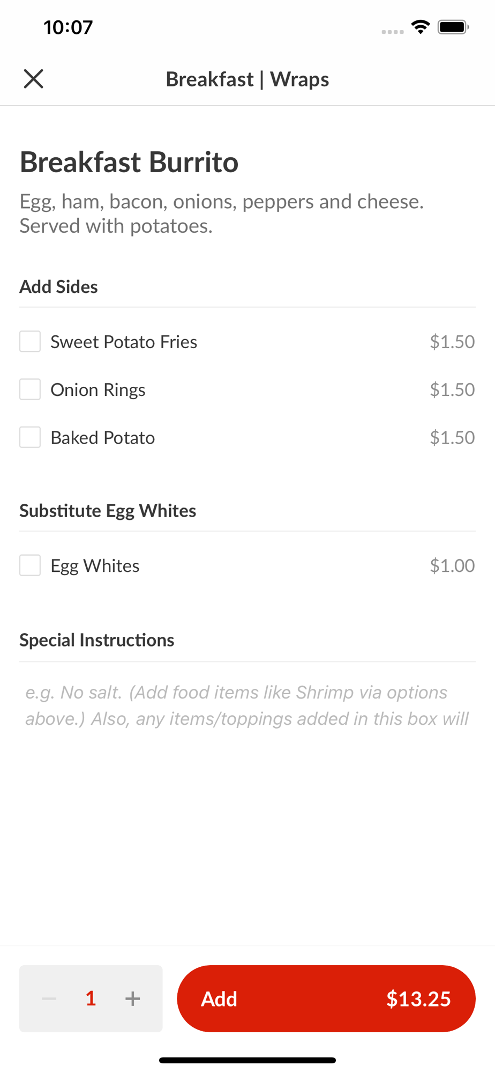
Task: Tap the home indicator bar
Action: pos(247,1060)
